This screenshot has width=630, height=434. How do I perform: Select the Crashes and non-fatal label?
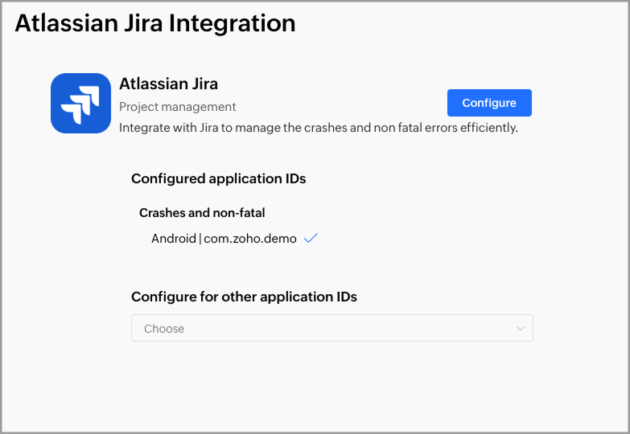click(x=202, y=213)
